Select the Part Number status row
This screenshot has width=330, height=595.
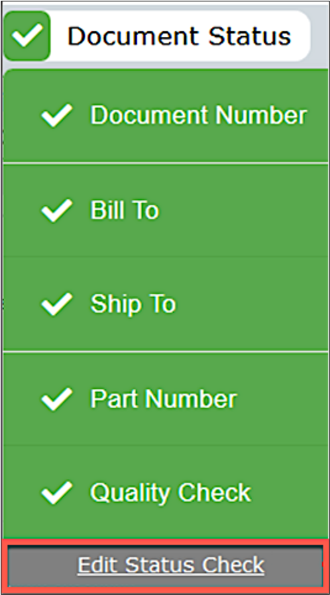[x=166, y=399]
